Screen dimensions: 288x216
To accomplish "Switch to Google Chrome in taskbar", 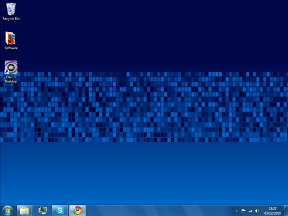I will (x=77, y=211).
